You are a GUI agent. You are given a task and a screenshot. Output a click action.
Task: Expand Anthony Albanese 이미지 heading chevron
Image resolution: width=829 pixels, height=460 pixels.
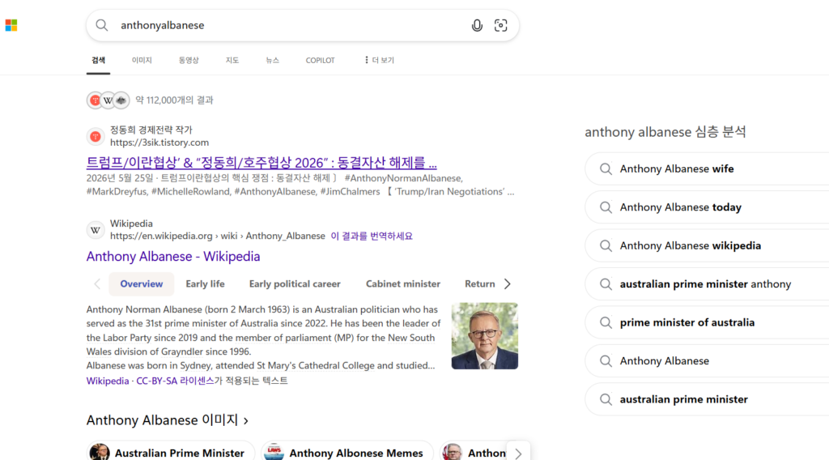tap(246, 421)
